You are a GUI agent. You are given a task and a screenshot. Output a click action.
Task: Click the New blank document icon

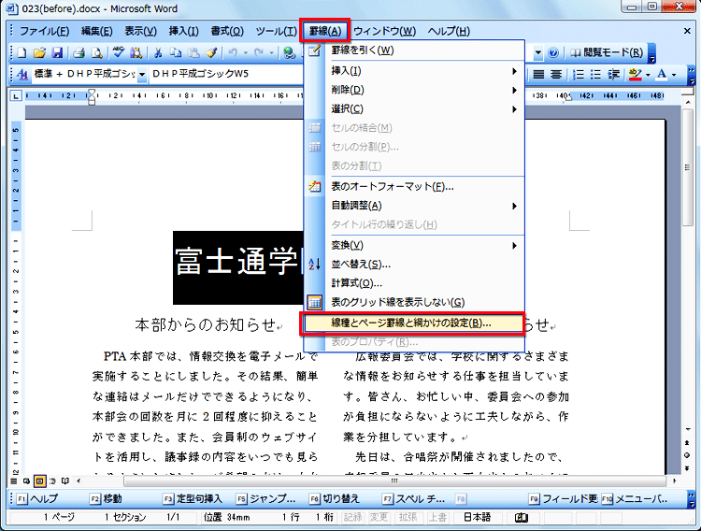[21, 52]
